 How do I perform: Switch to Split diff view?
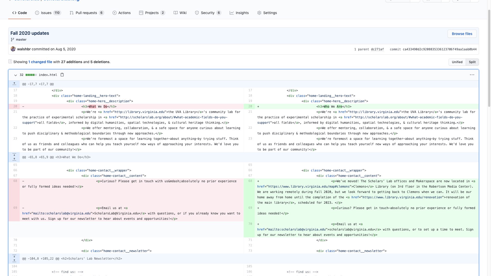472,62
